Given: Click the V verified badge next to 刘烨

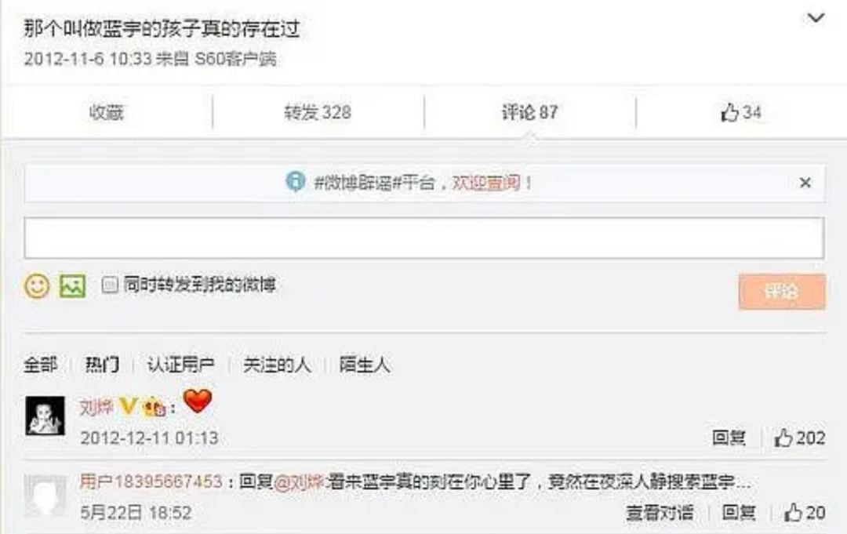Looking at the screenshot, I should tap(128, 406).
